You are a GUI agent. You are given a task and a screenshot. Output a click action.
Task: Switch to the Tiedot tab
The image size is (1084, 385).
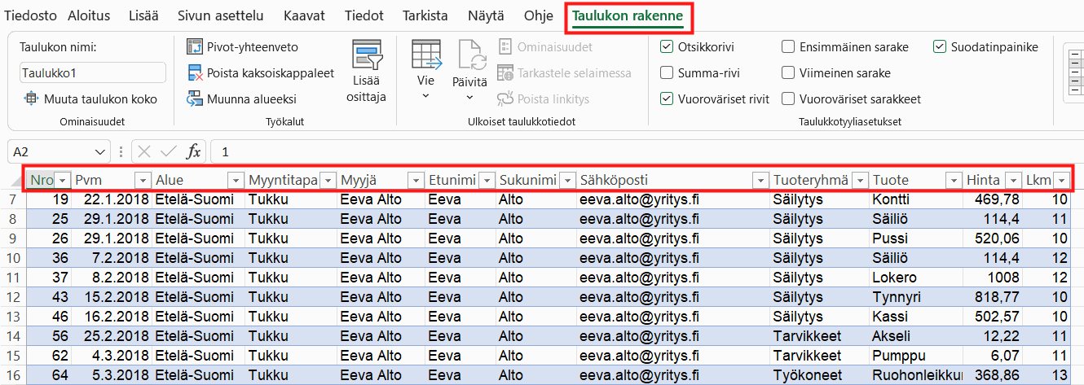[x=362, y=15]
